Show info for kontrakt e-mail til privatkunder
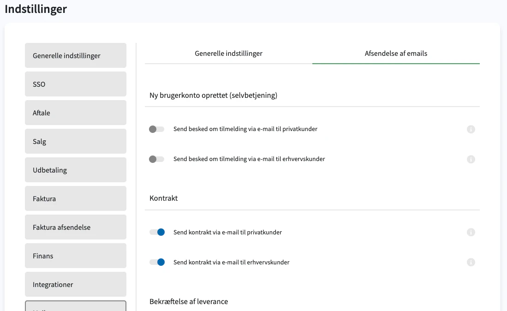This screenshot has height=311, width=507. point(471,233)
